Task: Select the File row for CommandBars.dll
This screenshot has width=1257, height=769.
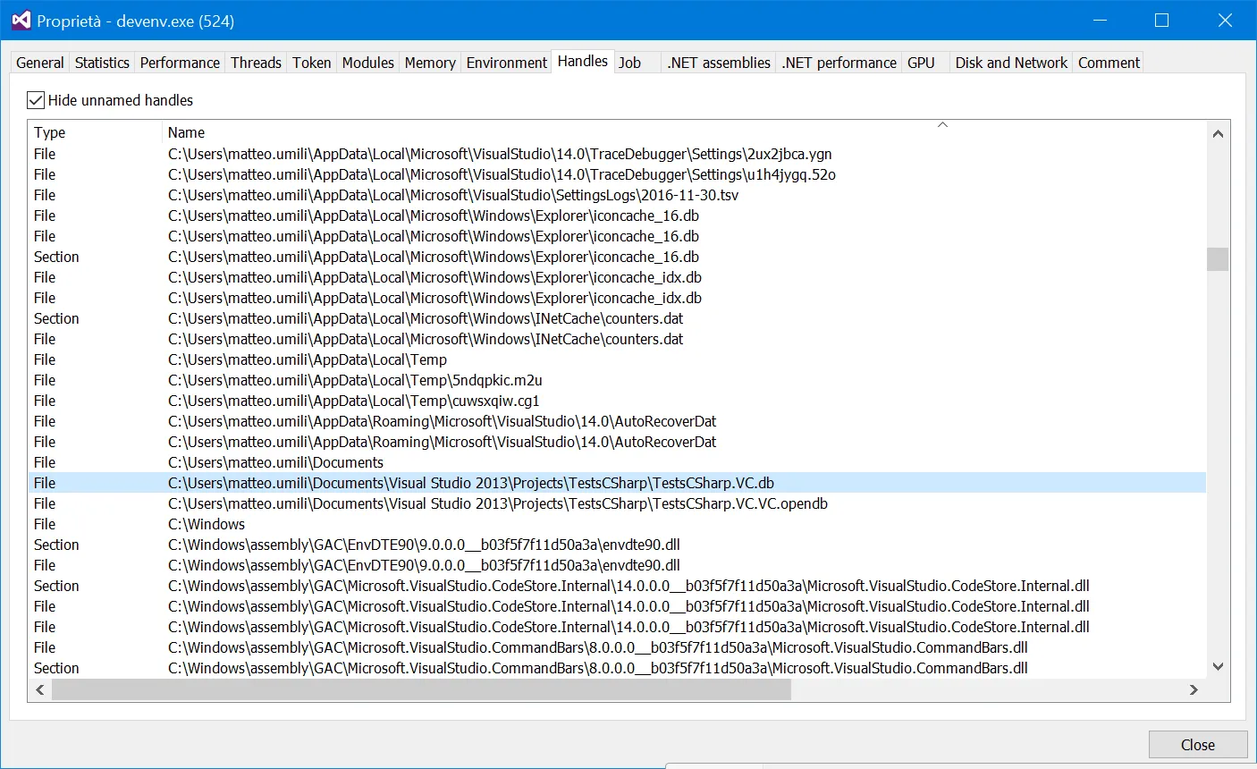Action: pos(617,647)
